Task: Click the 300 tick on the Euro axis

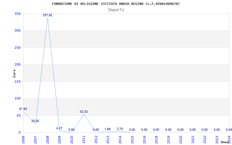Action: pyautogui.click(x=17, y=31)
